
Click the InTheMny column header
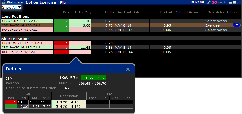tap(83, 12)
